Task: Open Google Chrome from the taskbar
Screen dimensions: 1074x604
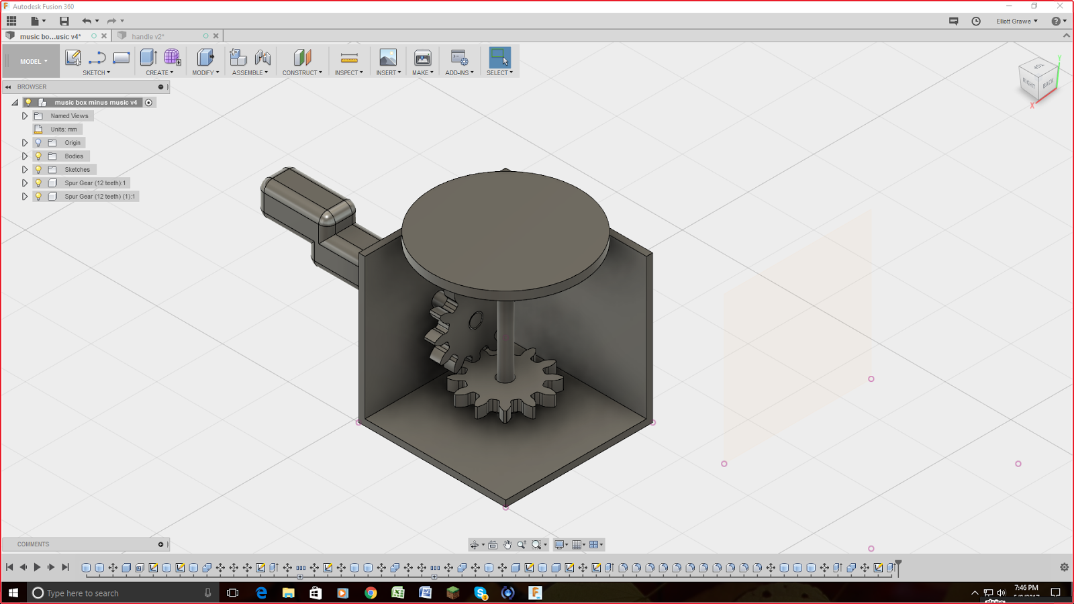Action: [x=371, y=593]
